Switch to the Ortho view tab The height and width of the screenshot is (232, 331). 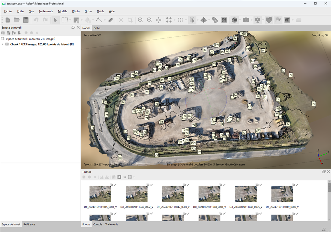tap(97, 28)
